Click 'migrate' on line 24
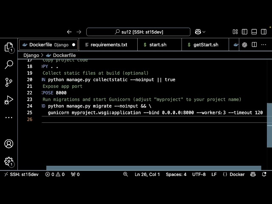The image size is (272, 204). coord(102,106)
